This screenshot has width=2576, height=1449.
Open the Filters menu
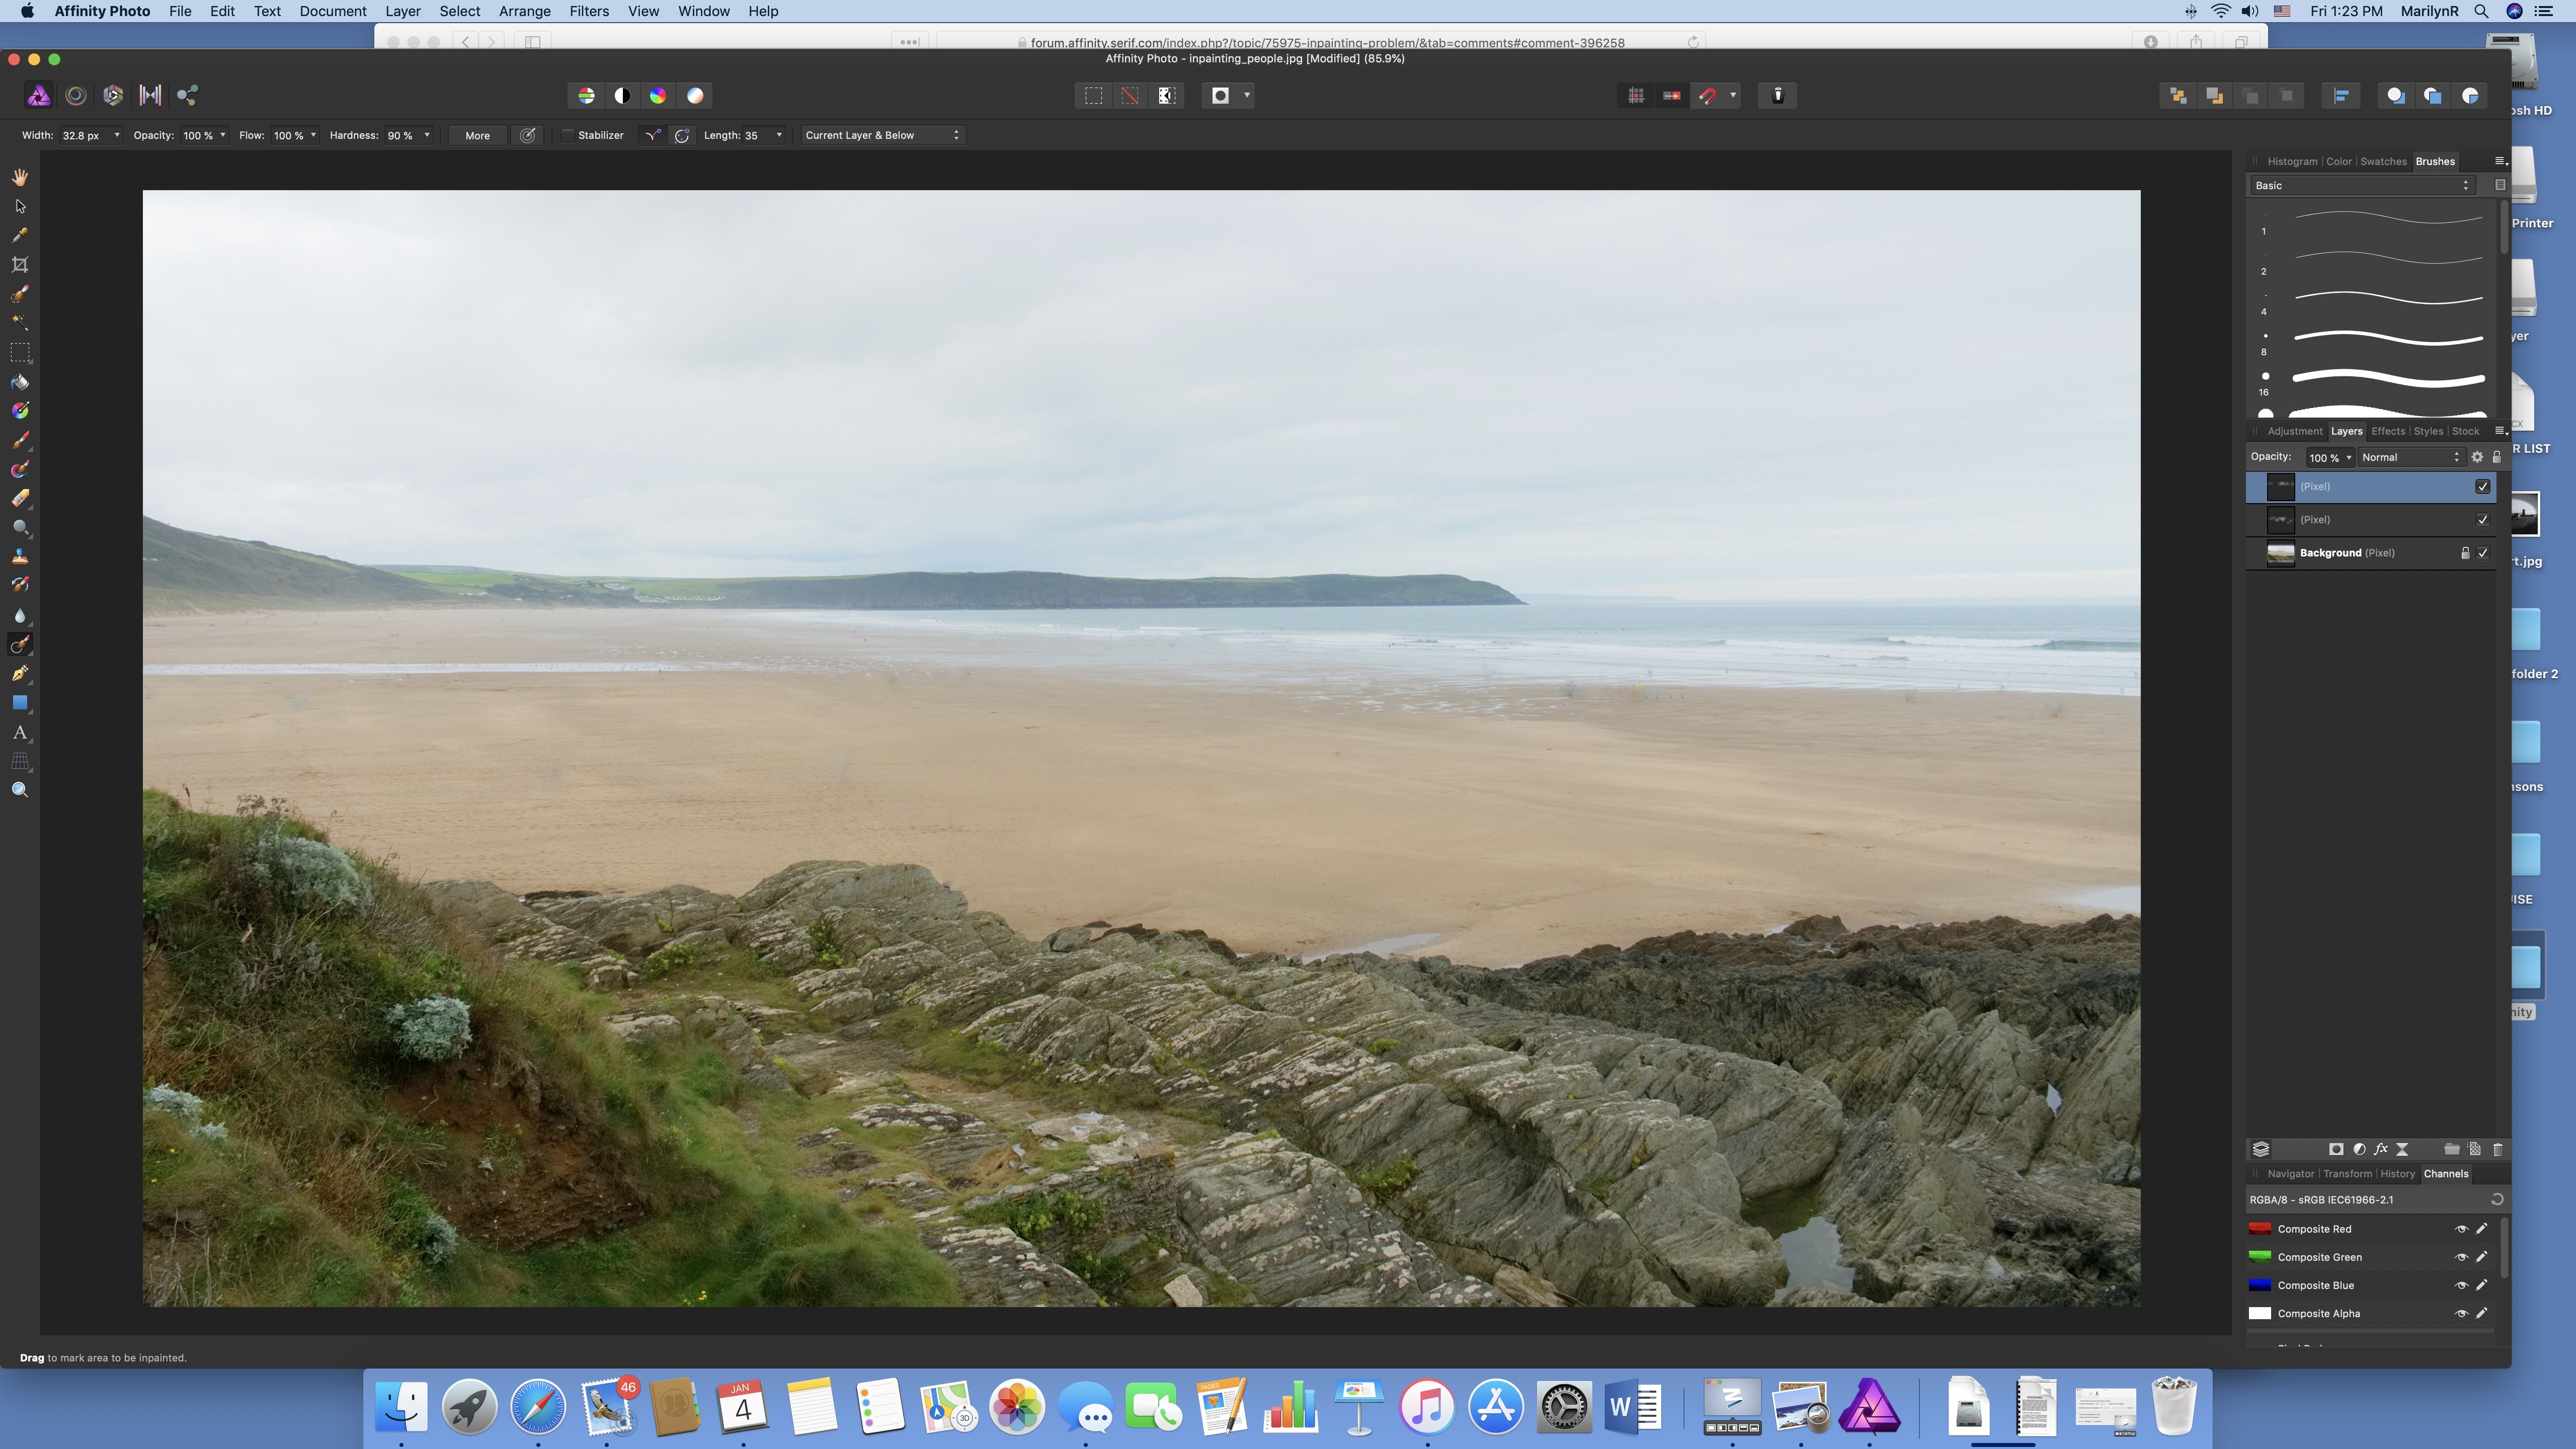click(x=589, y=11)
